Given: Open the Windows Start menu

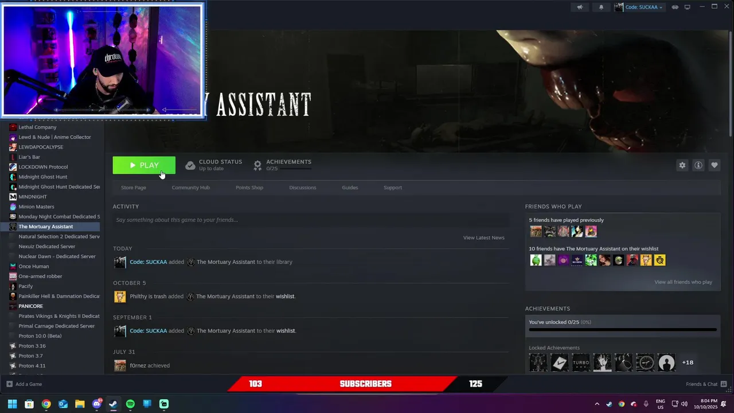Looking at the screenshot, I should pyautogui.click(x=12, y=404).
